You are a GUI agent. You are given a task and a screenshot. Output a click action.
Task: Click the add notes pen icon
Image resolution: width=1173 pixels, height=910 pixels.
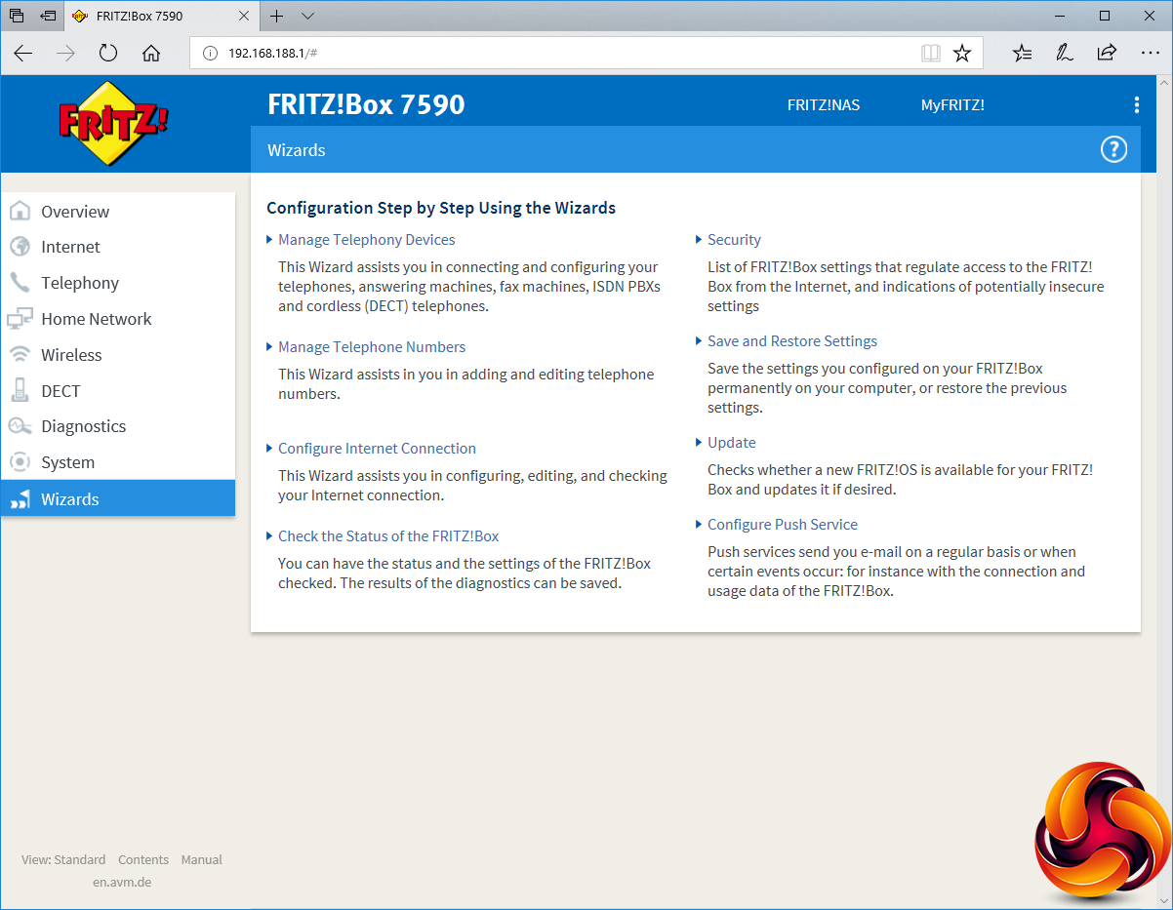(1065, 54)
